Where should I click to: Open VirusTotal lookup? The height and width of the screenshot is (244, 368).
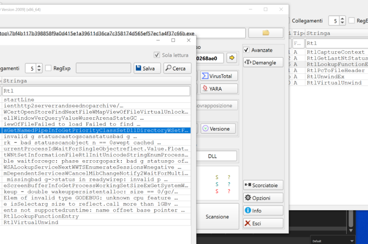click(x=219, y=76)
